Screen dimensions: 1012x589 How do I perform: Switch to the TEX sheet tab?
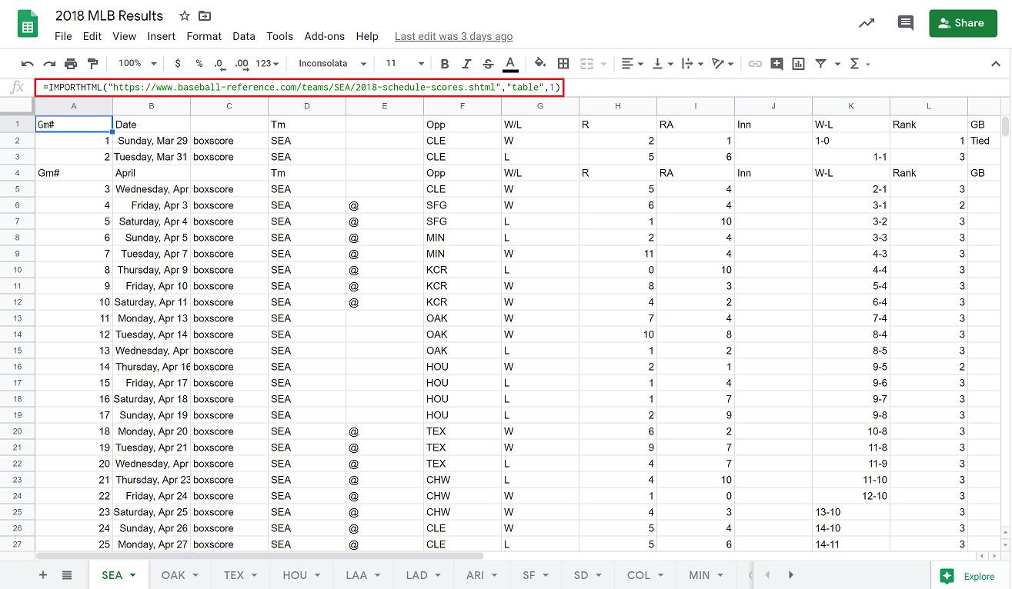coord(239,575)
